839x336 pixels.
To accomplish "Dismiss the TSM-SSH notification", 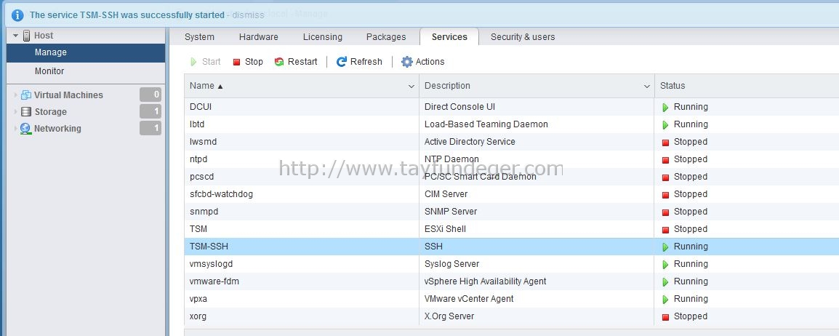I will 248,15.
